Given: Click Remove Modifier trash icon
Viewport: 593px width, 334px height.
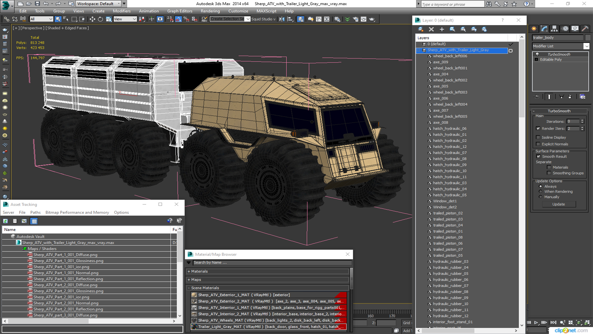Looking at the screenshot, I should [570, 97].
